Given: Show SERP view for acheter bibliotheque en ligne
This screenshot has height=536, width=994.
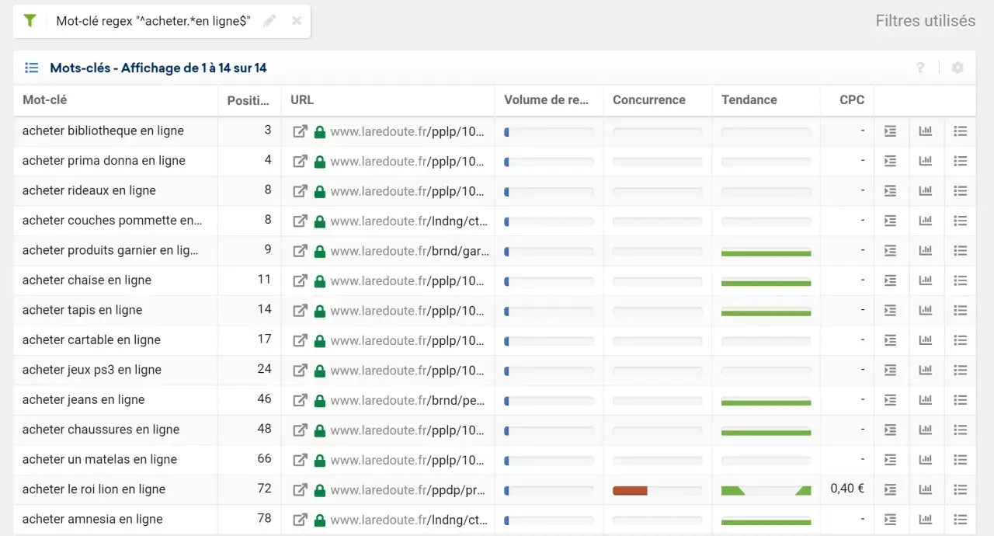Looking at the screenshot, I should pyautogui.click(x=890, y=131).
